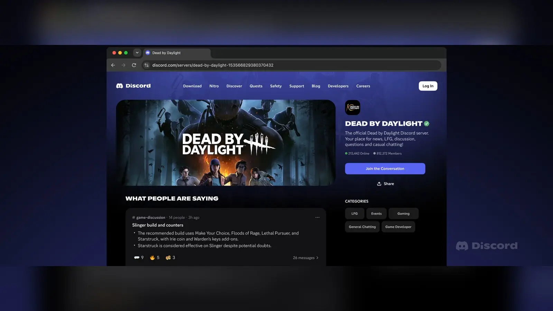
Task: Open the Discover nav link
Action: [x=234, y=86]
